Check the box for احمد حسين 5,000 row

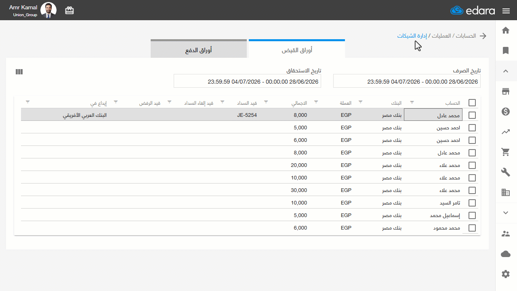point(472,128)
